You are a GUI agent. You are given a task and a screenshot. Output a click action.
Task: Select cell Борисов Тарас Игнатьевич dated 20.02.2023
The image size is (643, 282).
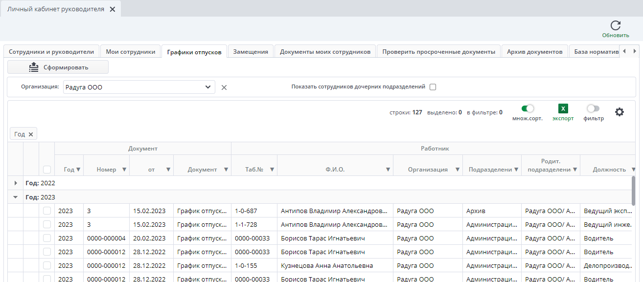(x=335, y=238)
